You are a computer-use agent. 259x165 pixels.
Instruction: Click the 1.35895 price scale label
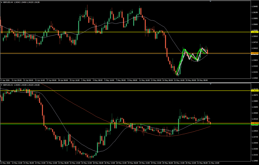click(255, 18)
